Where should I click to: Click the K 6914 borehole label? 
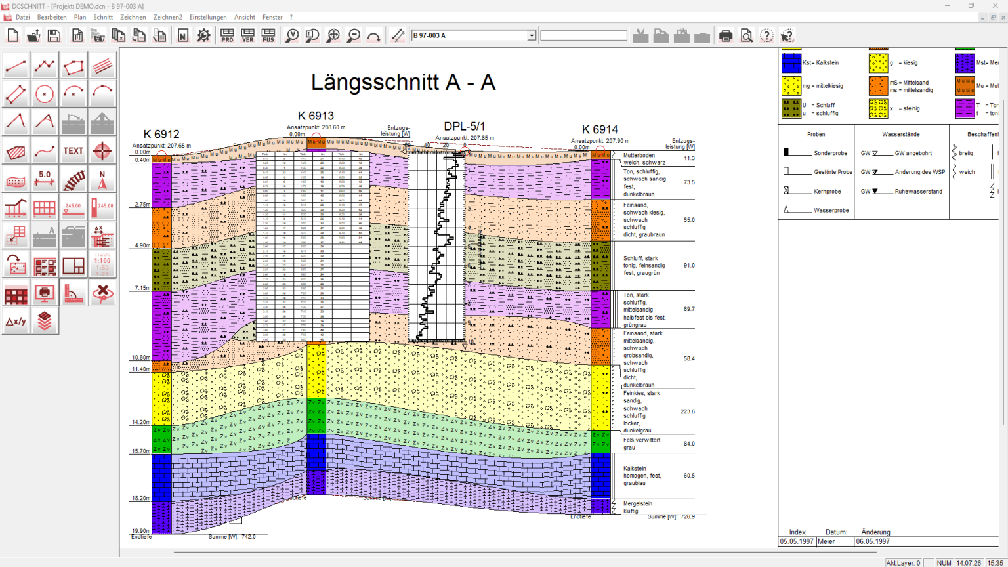tap(600, 130)
